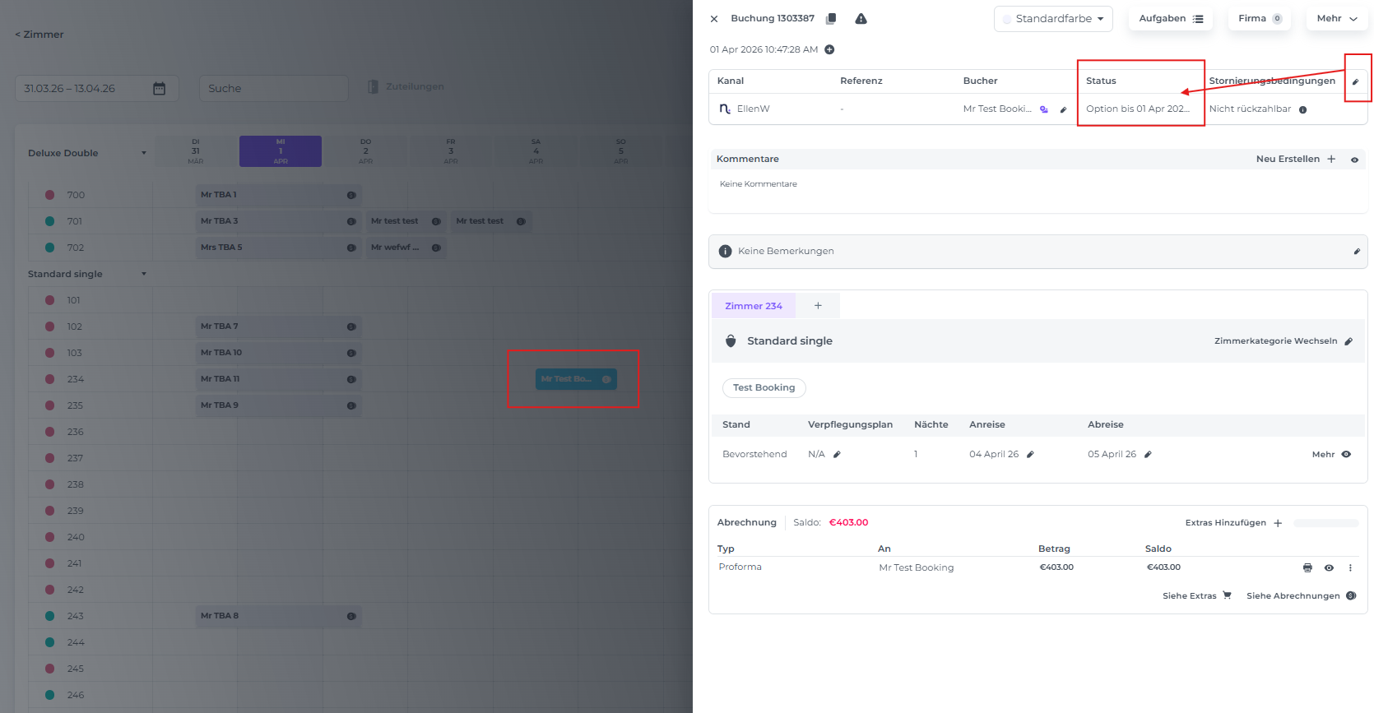Expand the Mehr menu in header

pyautogui.click(x=1336, y=19)
